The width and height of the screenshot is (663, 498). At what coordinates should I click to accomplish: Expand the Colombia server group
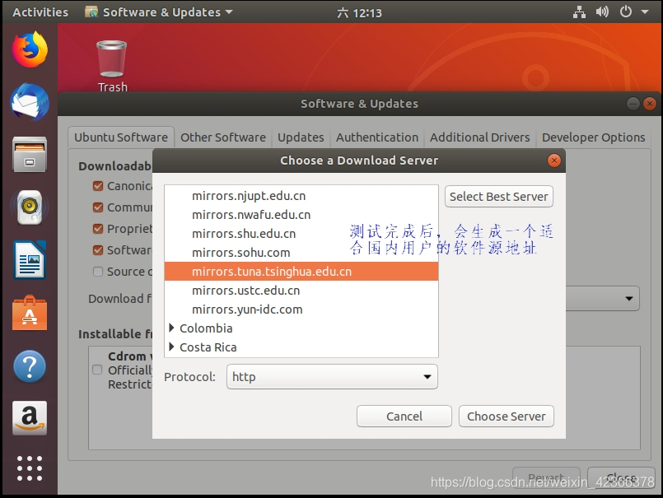tap(171, 328)
